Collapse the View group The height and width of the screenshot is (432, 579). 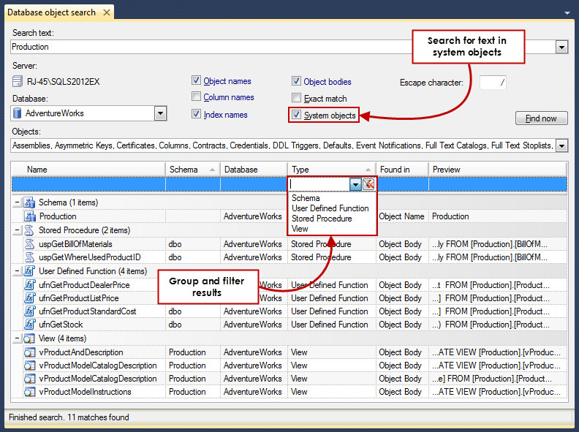pos(17,338)
